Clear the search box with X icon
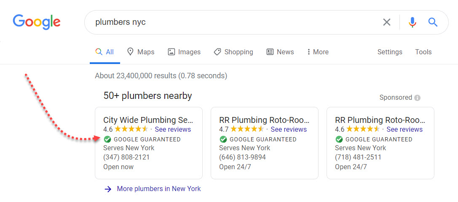This screenshot has width=458, height=202. (386, 22)
